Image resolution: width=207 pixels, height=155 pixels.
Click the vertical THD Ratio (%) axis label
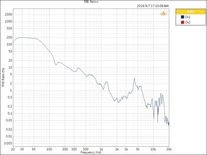pos(3,78)
